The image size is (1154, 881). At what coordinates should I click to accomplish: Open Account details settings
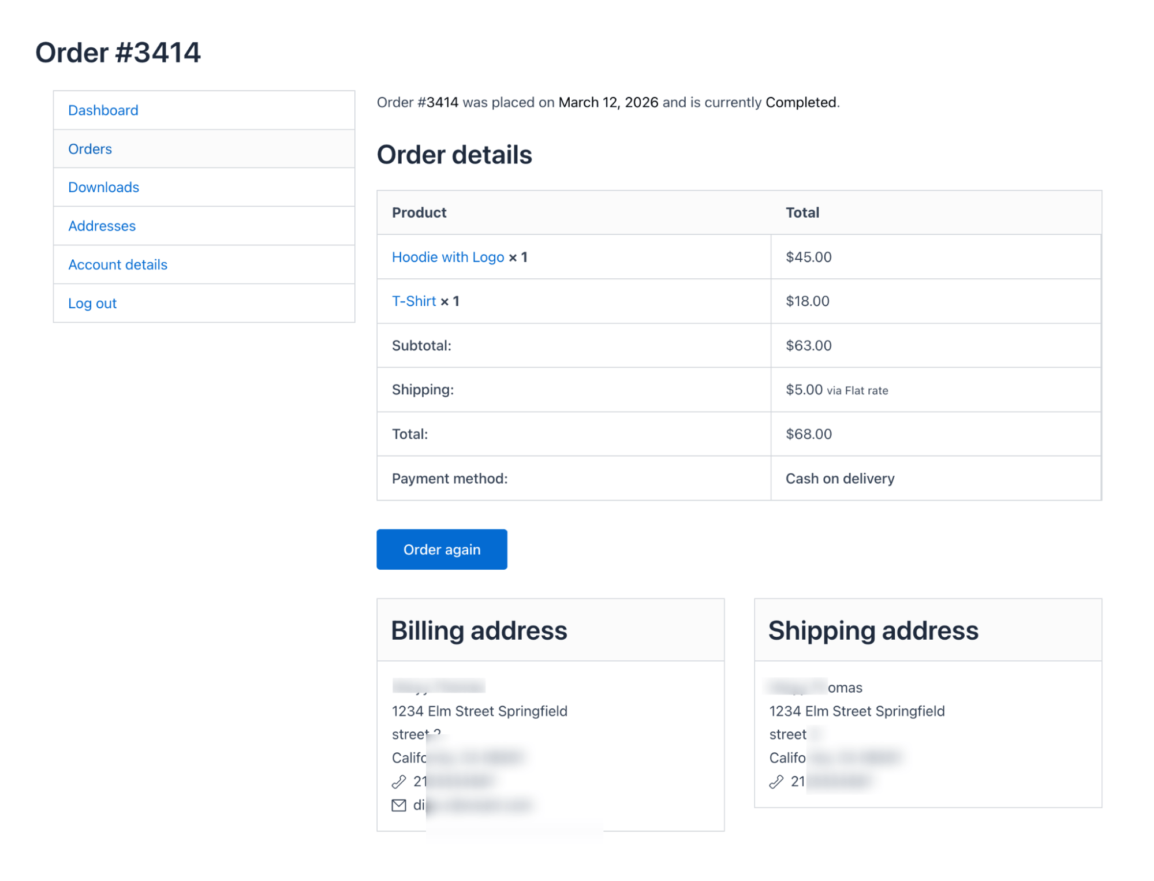pos(118,264)
